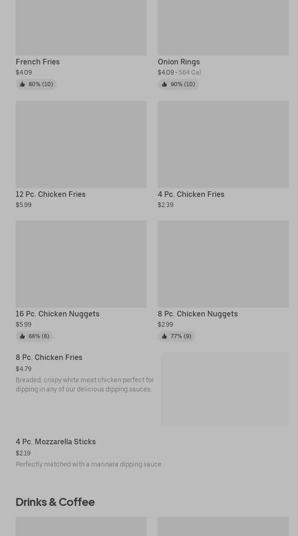The height and width of the screenshot is (536, 298).
Task: Click the 12 Pc. Chicken Fries title
Action: (50, 194)
